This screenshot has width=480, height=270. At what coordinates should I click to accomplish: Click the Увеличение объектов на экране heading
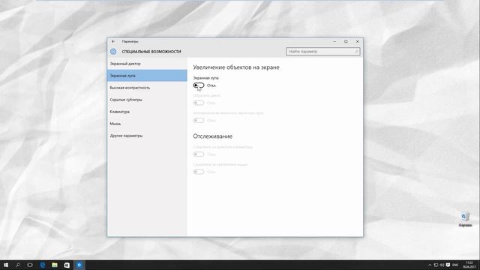236,67
